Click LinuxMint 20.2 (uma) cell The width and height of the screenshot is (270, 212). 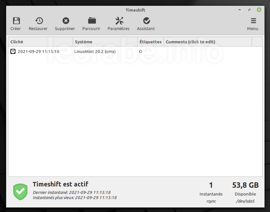pyautogui.click(x=95, y=51)
